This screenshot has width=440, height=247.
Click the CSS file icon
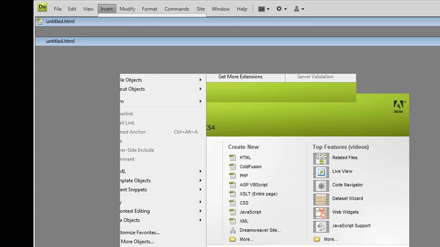[x=233, y=203]
